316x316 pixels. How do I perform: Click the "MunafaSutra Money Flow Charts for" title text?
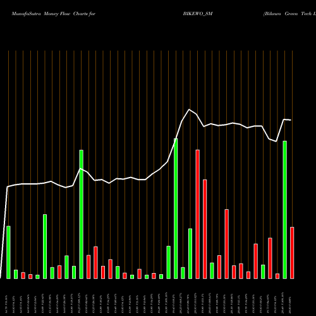point(54,14)
